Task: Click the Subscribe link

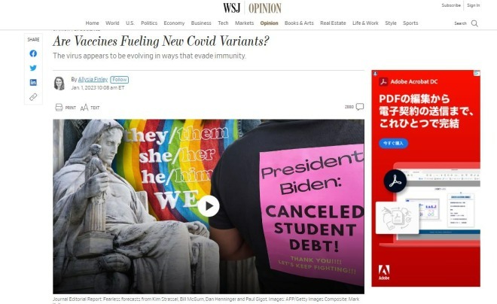Action: coord(451,5)
